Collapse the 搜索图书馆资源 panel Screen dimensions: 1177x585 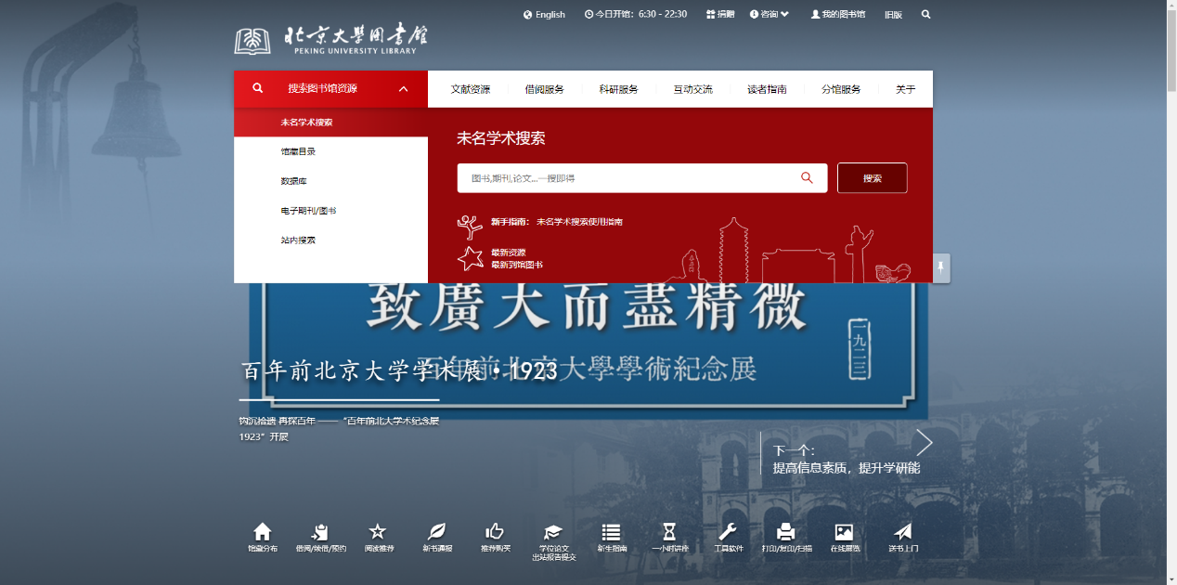click(403, 89)
